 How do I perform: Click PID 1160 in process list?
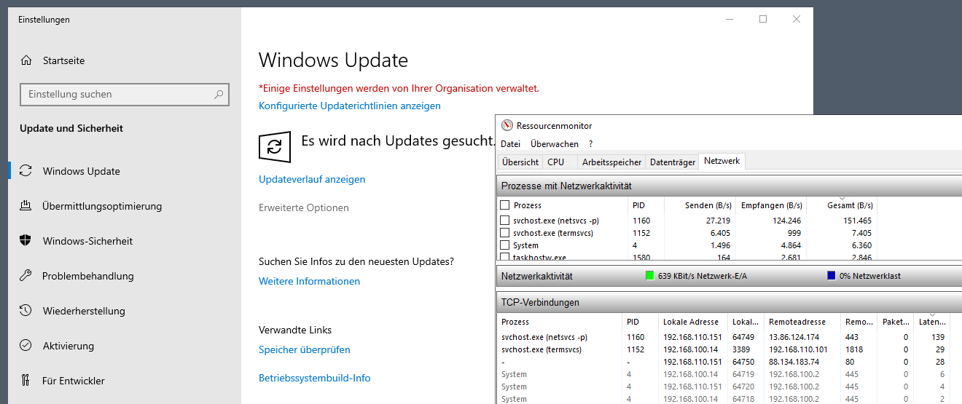[641, 221]
